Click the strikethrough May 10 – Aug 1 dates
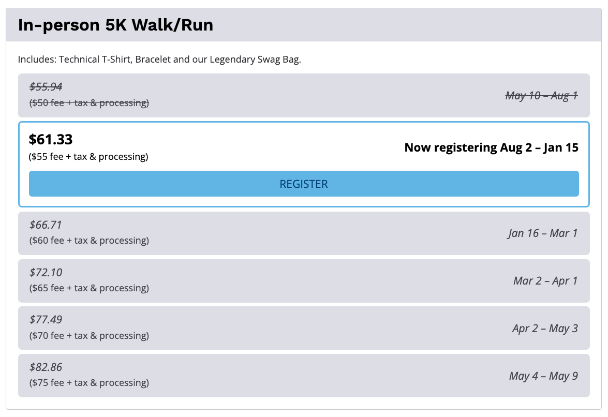Viewport: 608px width, 417px height. point(541,96)
